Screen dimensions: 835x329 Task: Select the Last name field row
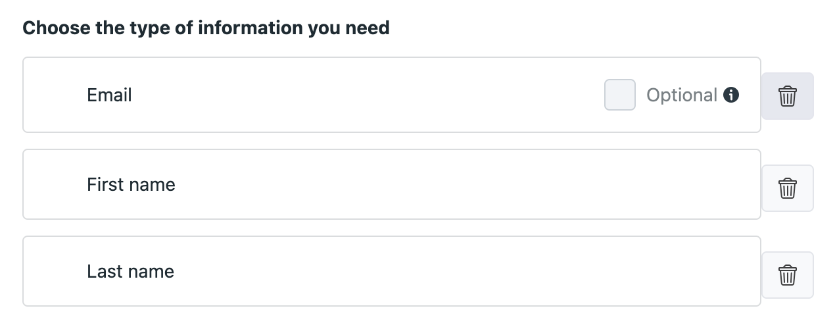pyautogui.click(x=392, y=271)
